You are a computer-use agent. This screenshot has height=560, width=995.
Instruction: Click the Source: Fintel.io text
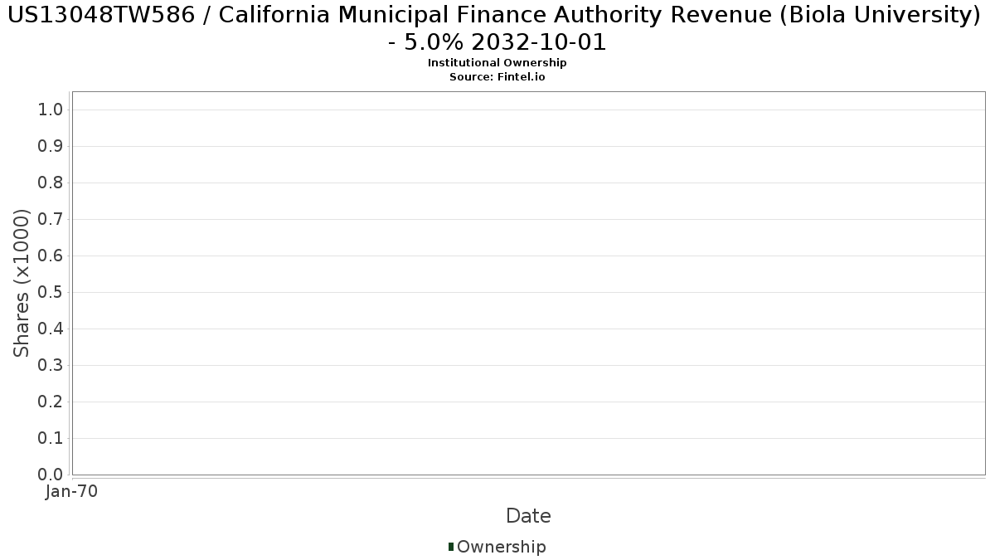point(497,76)
